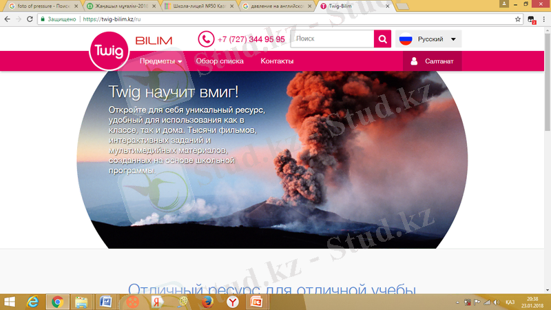The width and height of the screenshot is (551, 310).
Task: Click the Поиск search input field
Action: [x=332, y=39]
